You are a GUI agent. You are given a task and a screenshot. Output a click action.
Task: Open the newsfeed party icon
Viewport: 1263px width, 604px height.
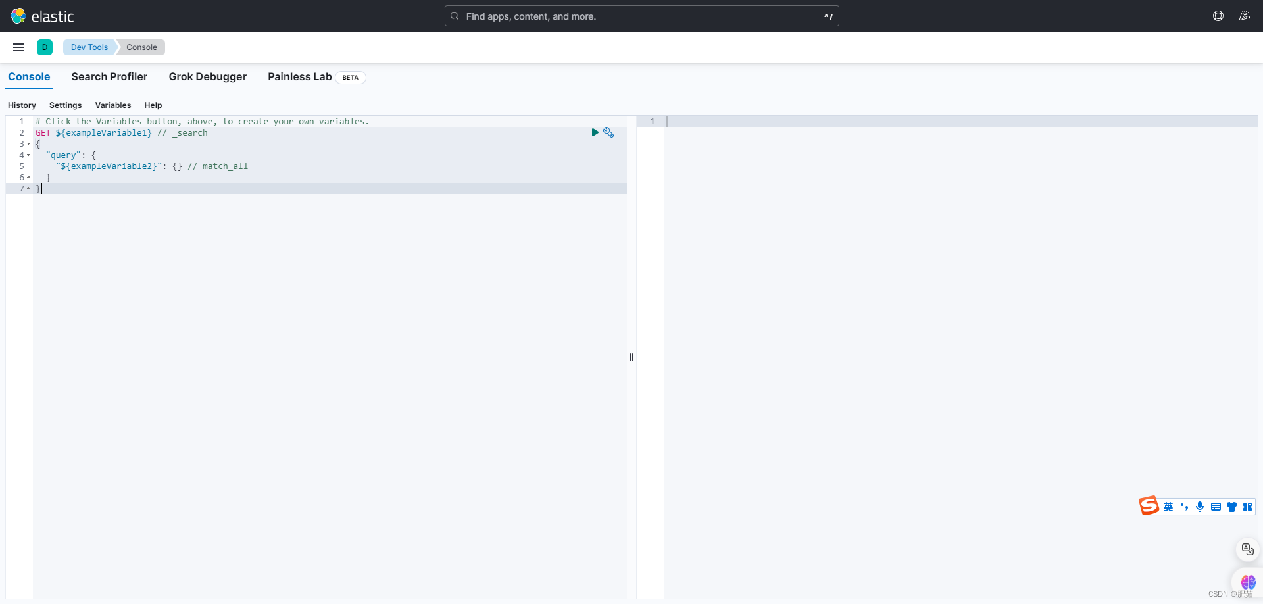[1245, 16]
